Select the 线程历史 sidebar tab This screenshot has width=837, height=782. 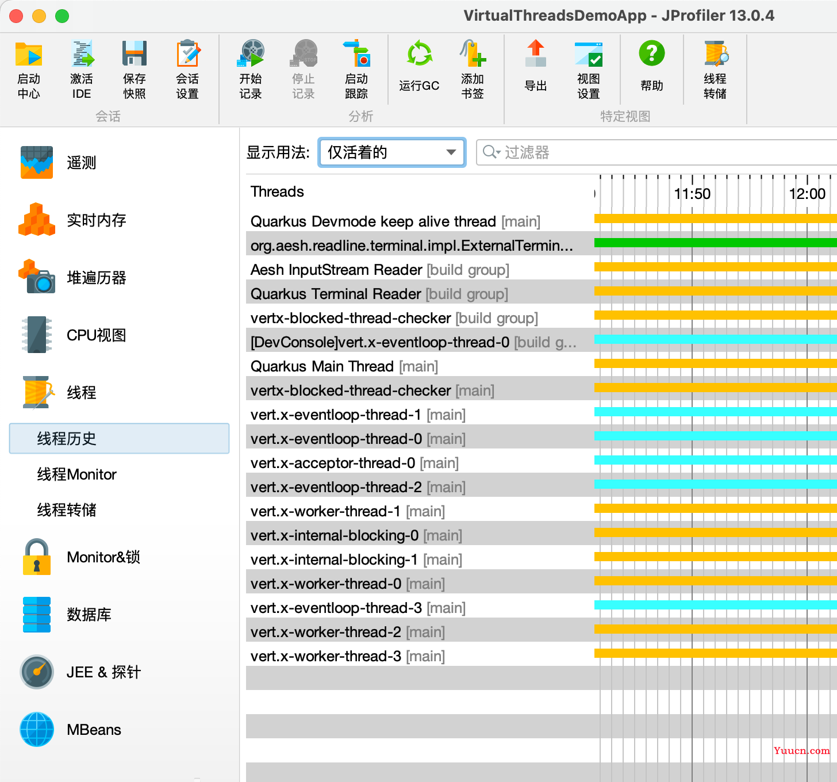click(x=119, y=439)
